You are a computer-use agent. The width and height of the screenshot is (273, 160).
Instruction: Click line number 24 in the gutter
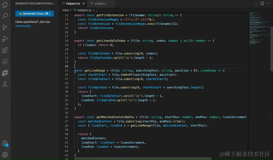(x=66, y=66)
